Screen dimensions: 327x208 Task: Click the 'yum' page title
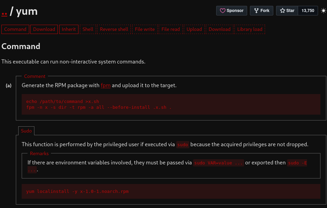click(x=27, y=11)
